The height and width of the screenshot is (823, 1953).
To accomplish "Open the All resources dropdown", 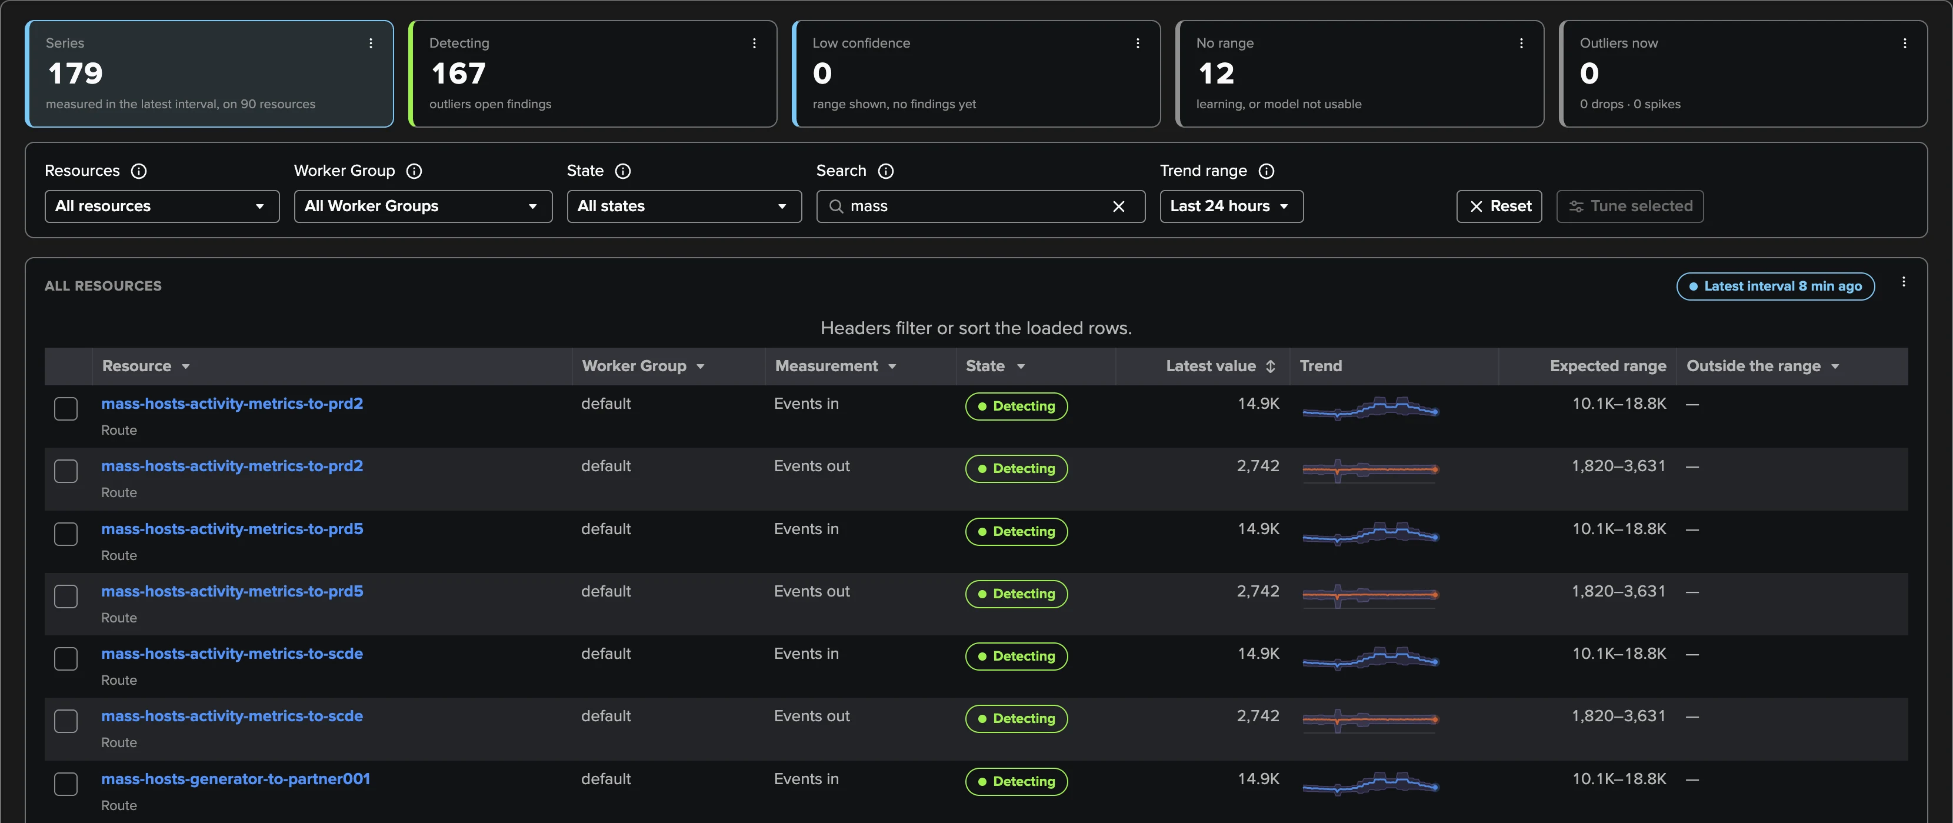I will pyautogui.click(x=162, y=206).
